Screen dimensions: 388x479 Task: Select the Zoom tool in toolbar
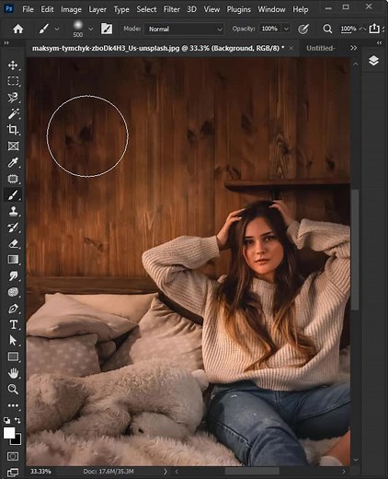(13, 389)
